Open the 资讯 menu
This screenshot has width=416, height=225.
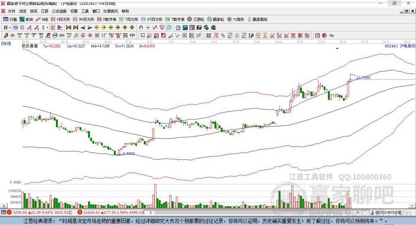point(34,11)
